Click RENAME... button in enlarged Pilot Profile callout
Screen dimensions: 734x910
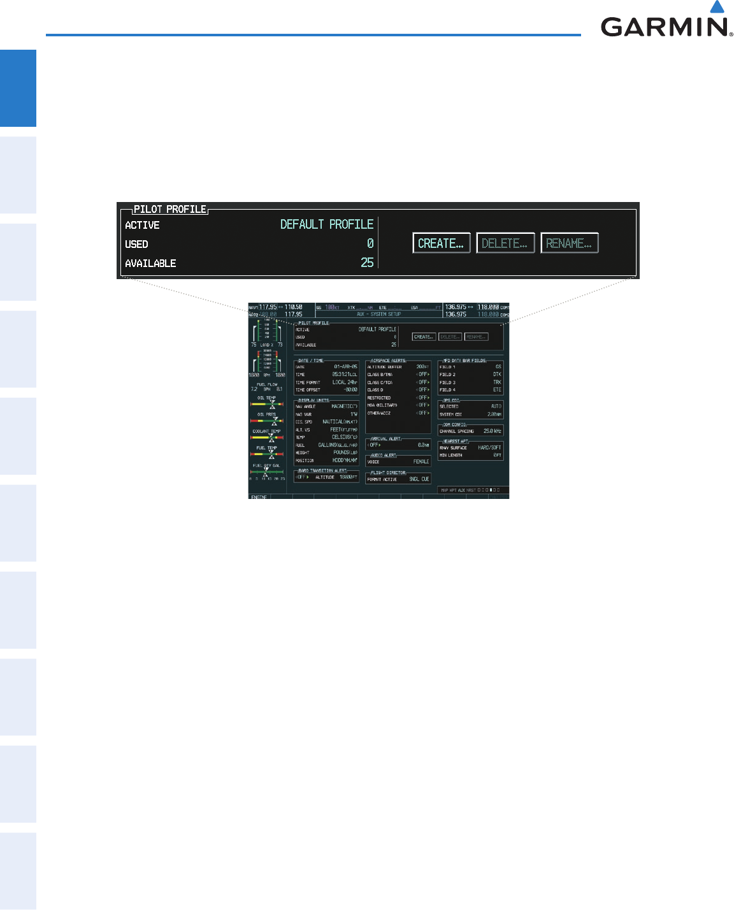pyautogui.click(x=570, y=243)
